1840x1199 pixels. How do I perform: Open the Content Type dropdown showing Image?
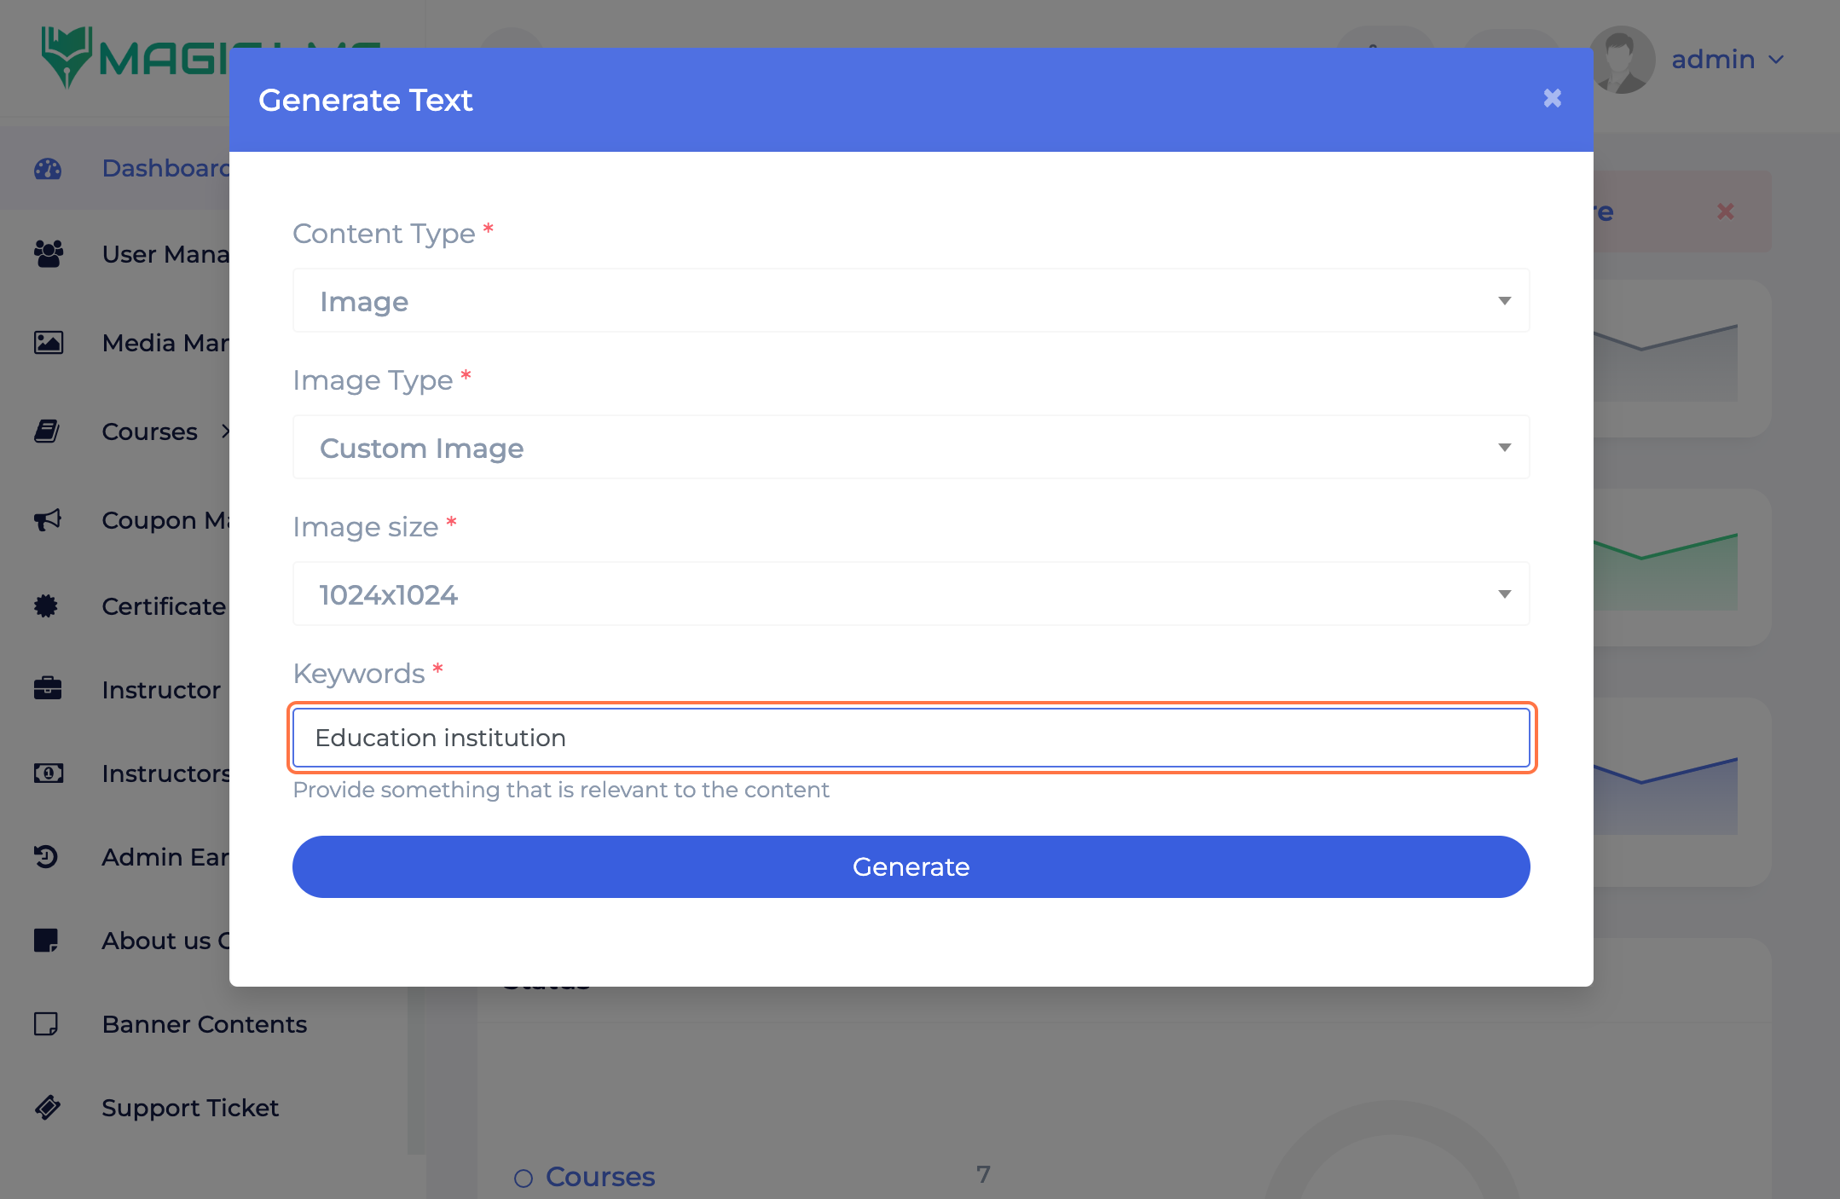point(911,301)
